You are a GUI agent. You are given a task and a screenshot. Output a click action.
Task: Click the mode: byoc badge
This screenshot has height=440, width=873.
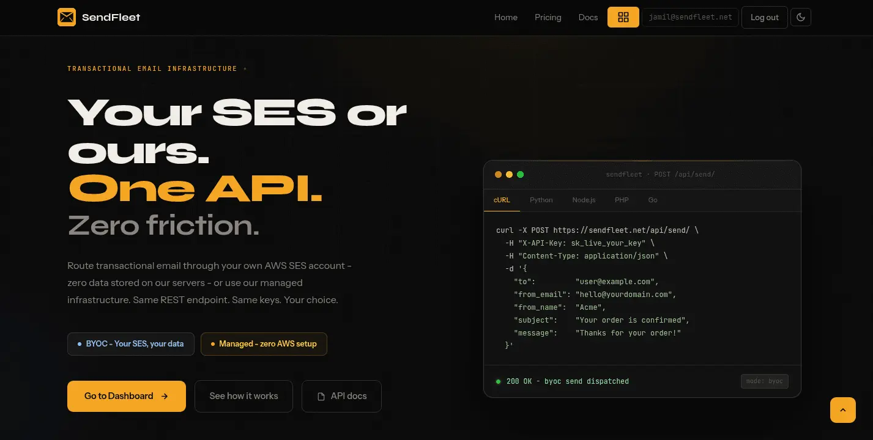[765, 381]
